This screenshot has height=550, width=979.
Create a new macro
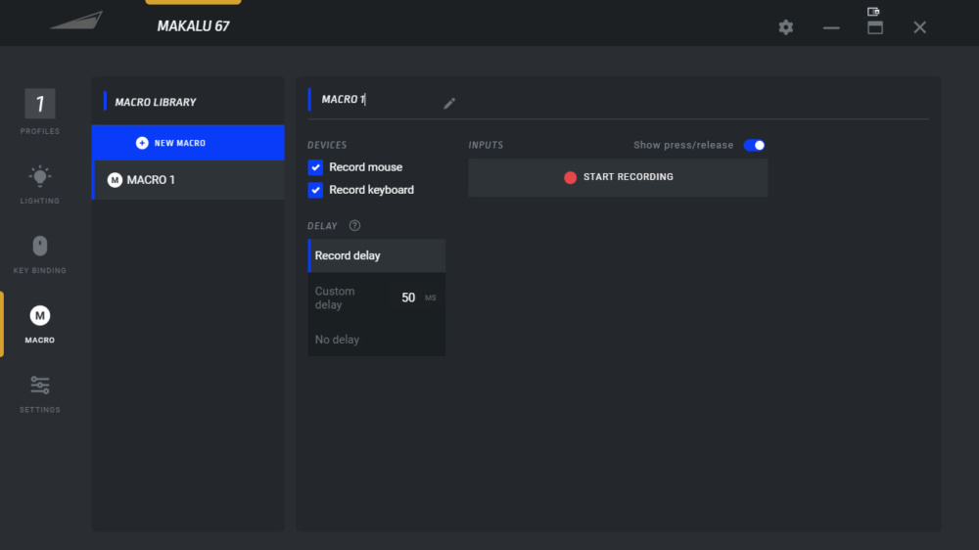tap(188, 143)
